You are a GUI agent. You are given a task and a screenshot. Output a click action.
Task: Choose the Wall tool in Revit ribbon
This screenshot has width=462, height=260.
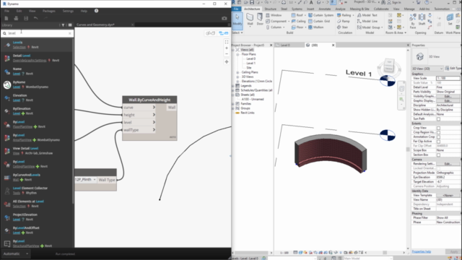pos(250,19)
